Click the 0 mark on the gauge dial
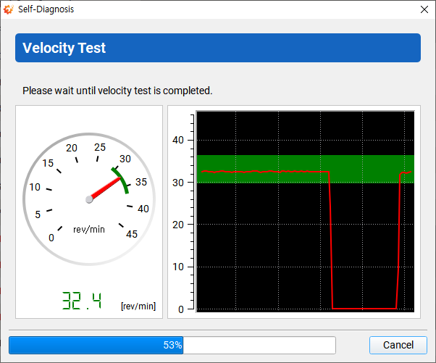 (51, 238)
